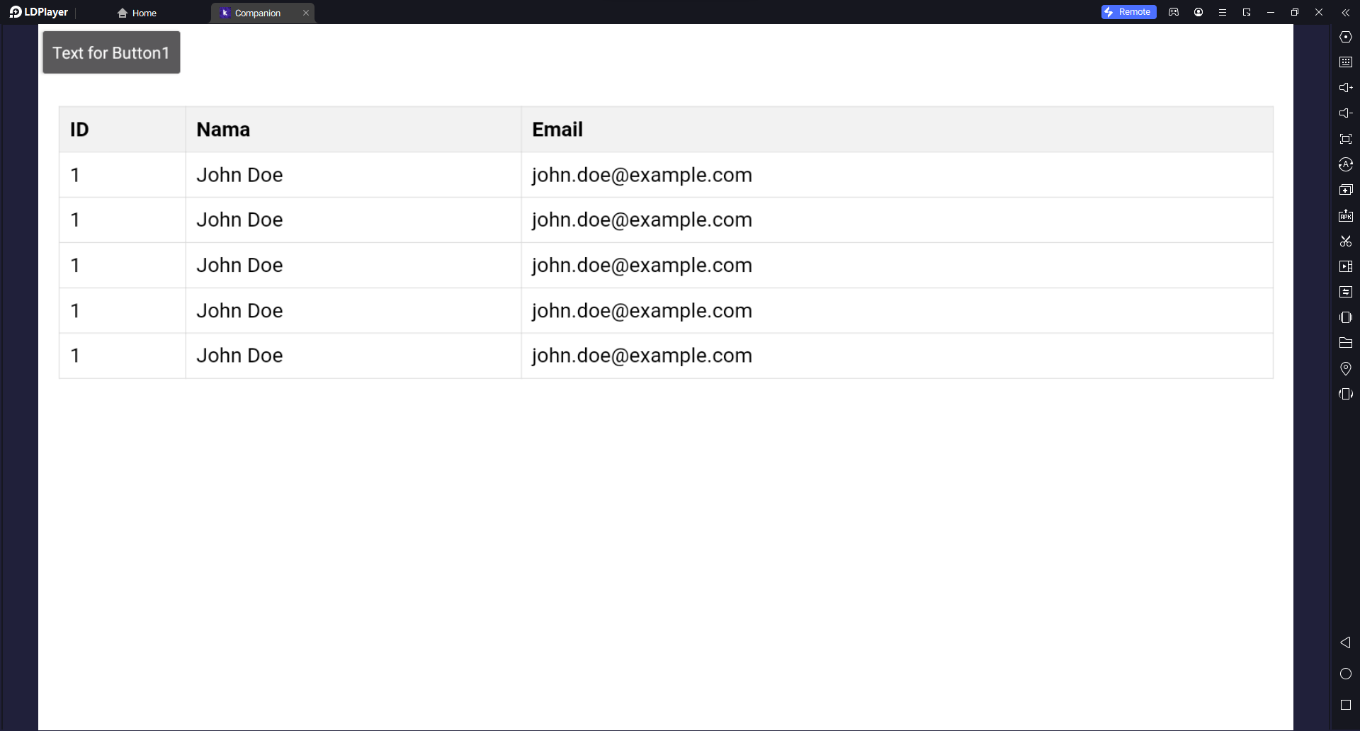This screenshot has width=1360, height=731.
Task: Open the user account icon menu
Action: pos(1198,13)
